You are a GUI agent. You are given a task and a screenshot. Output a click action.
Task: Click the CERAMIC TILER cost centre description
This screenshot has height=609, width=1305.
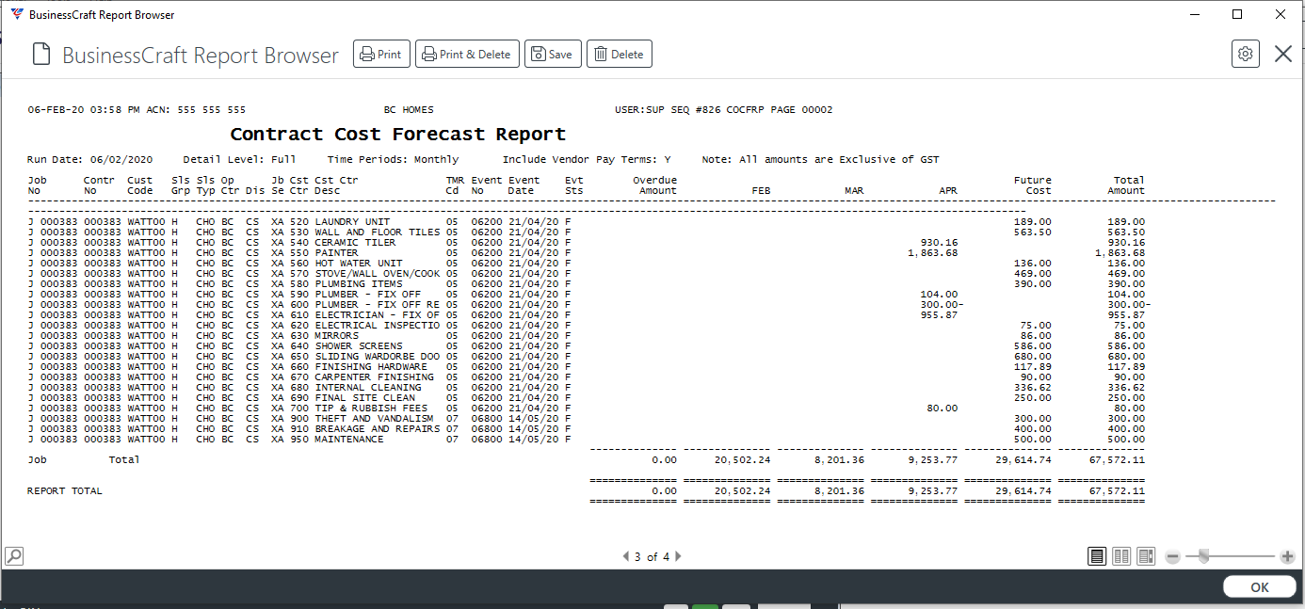click(x=355, y=242)
